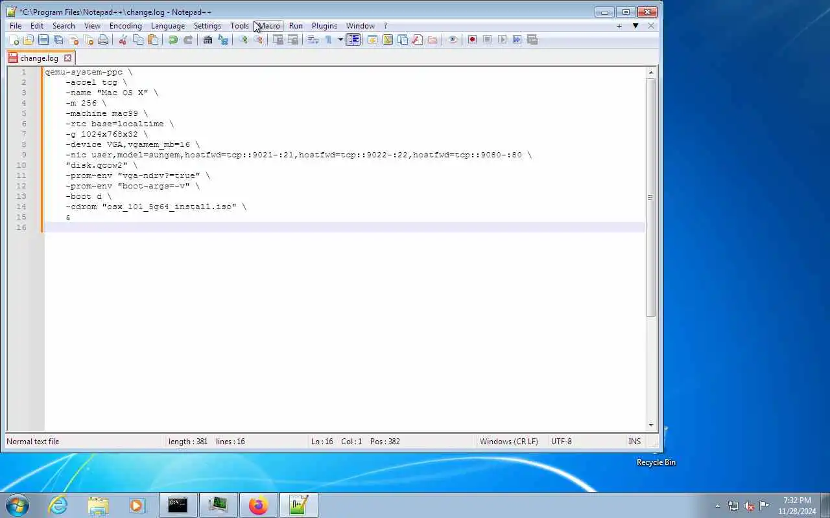Open Command Prompt from the taskbar
This screenshot has width=830, height=518.
click(178, 505)
